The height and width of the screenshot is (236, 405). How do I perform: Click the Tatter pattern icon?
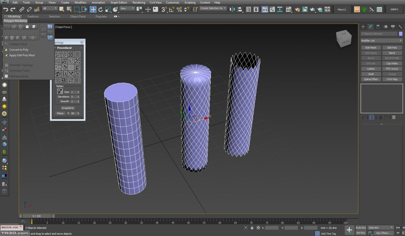point(60,91)
